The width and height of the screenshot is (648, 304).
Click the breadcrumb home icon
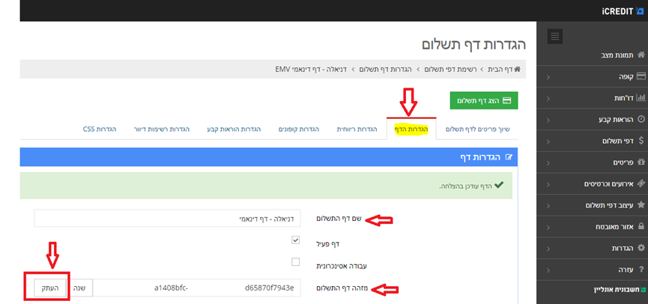pyautogui.click(x=517, y=69)
